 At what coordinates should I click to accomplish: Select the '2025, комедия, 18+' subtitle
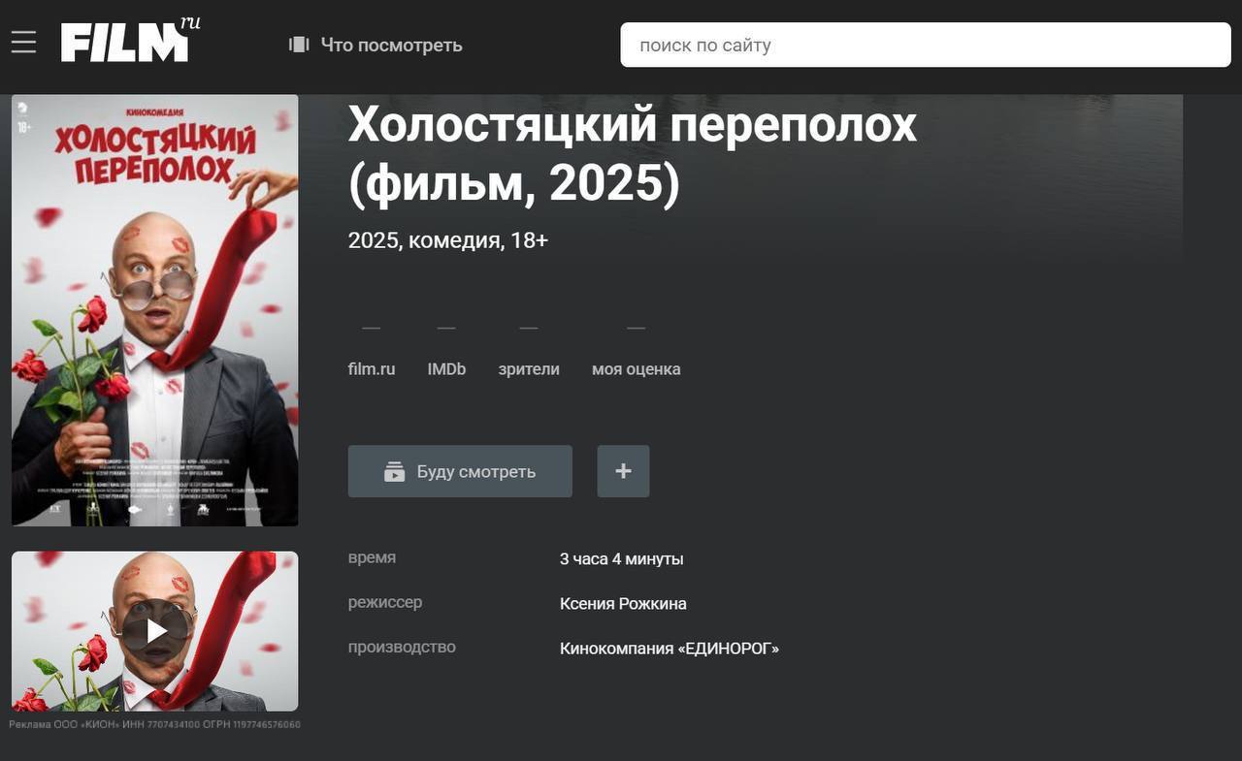tap(448, 240)
